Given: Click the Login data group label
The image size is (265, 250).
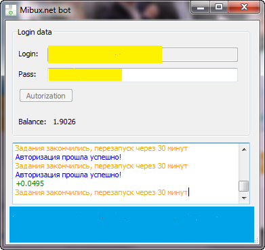Looking at the screenshot, I should [35, 32].
